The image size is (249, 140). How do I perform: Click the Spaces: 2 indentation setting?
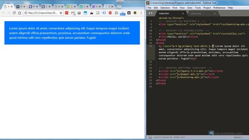tap(238, 137)
